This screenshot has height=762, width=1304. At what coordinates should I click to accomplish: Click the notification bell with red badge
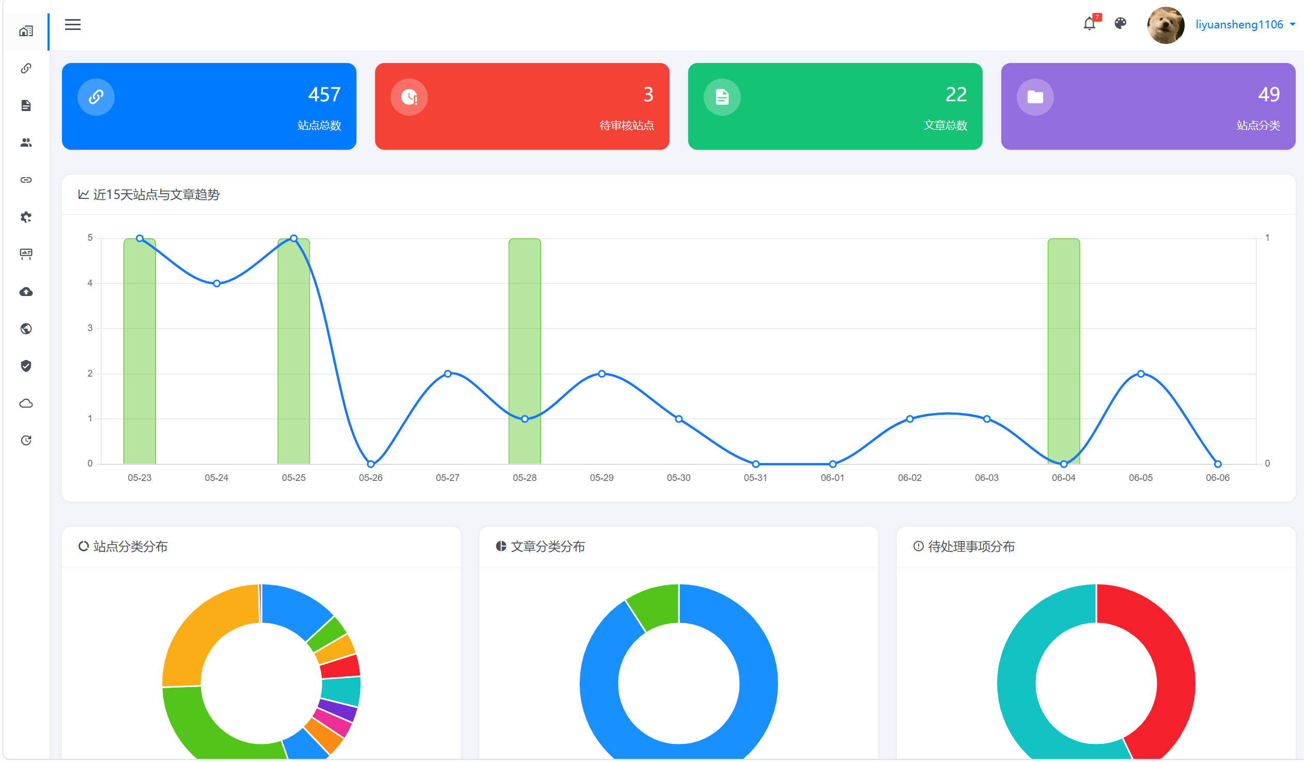tap(1091, 23)
